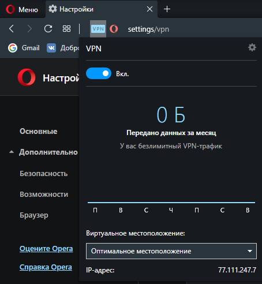Click the large Opera logo on settings page
The height and width of the screenshot is (284, 262).
click(x=27, y=77)
